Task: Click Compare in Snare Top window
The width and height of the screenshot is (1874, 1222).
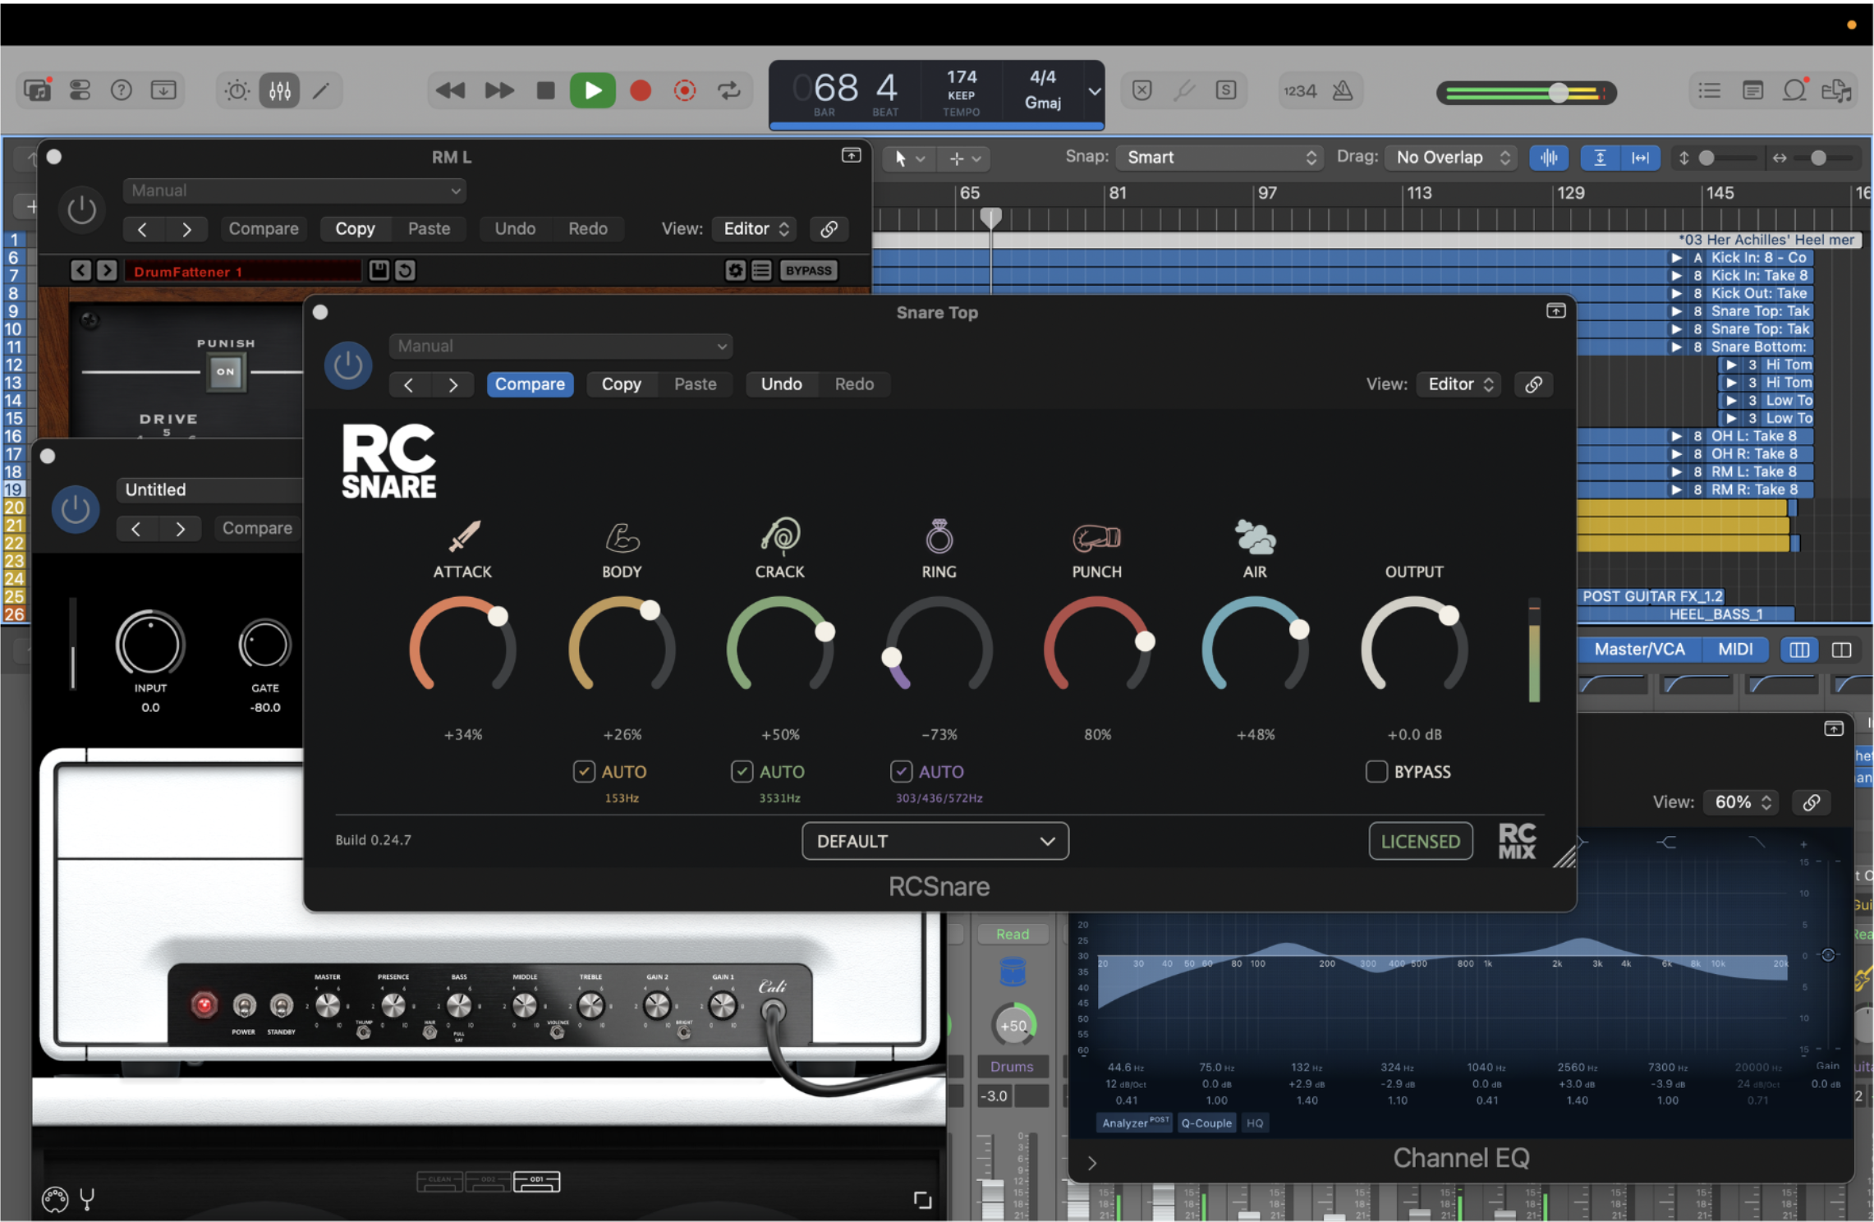Action: (530, 384)
